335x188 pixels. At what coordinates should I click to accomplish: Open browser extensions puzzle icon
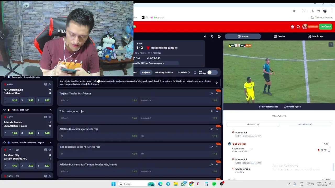coord(303,11)
